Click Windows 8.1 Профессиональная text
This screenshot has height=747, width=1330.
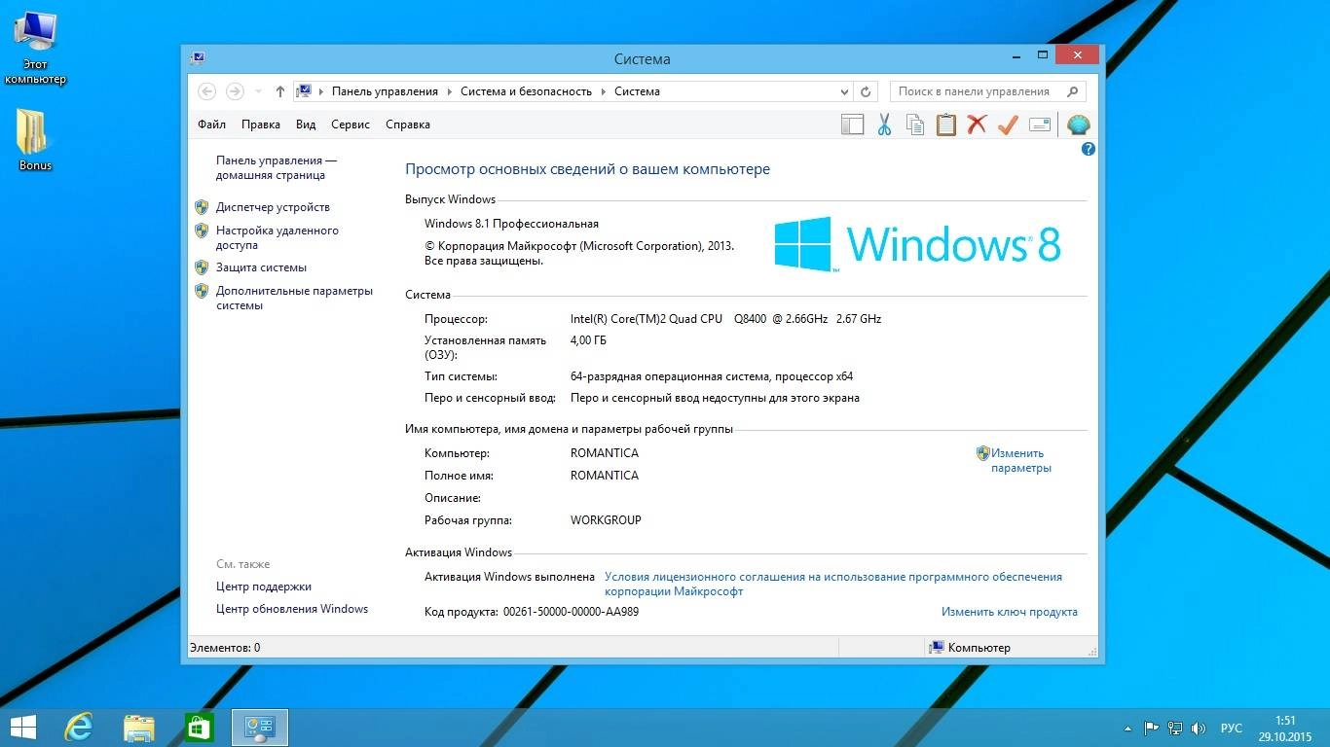tap(511, 224)
